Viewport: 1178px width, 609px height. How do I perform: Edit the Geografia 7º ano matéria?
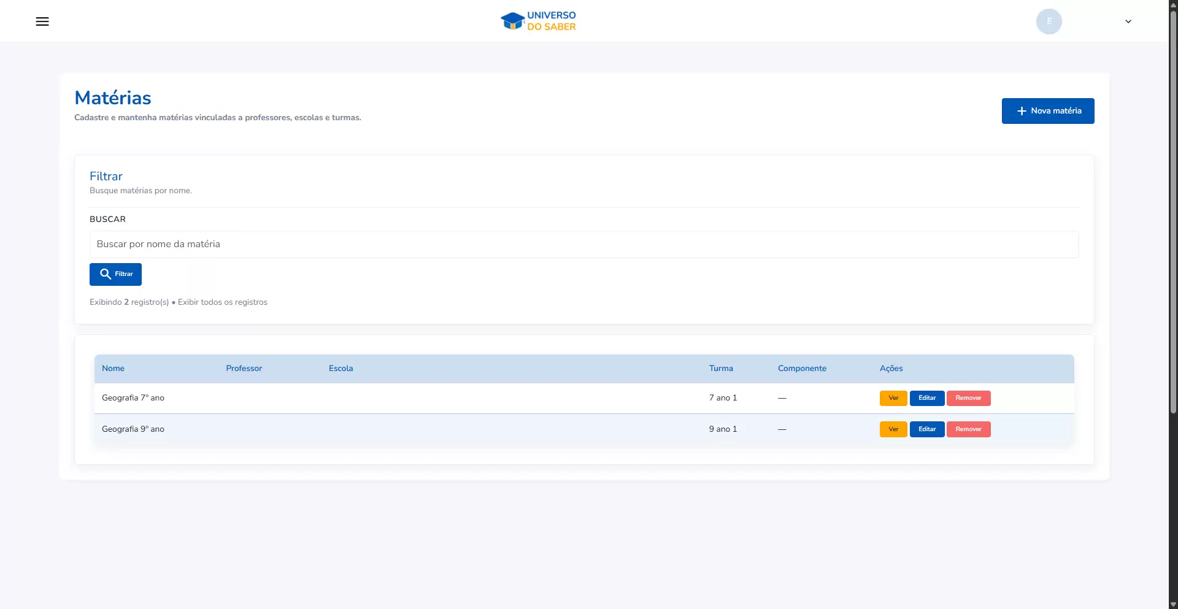(926, 398)
